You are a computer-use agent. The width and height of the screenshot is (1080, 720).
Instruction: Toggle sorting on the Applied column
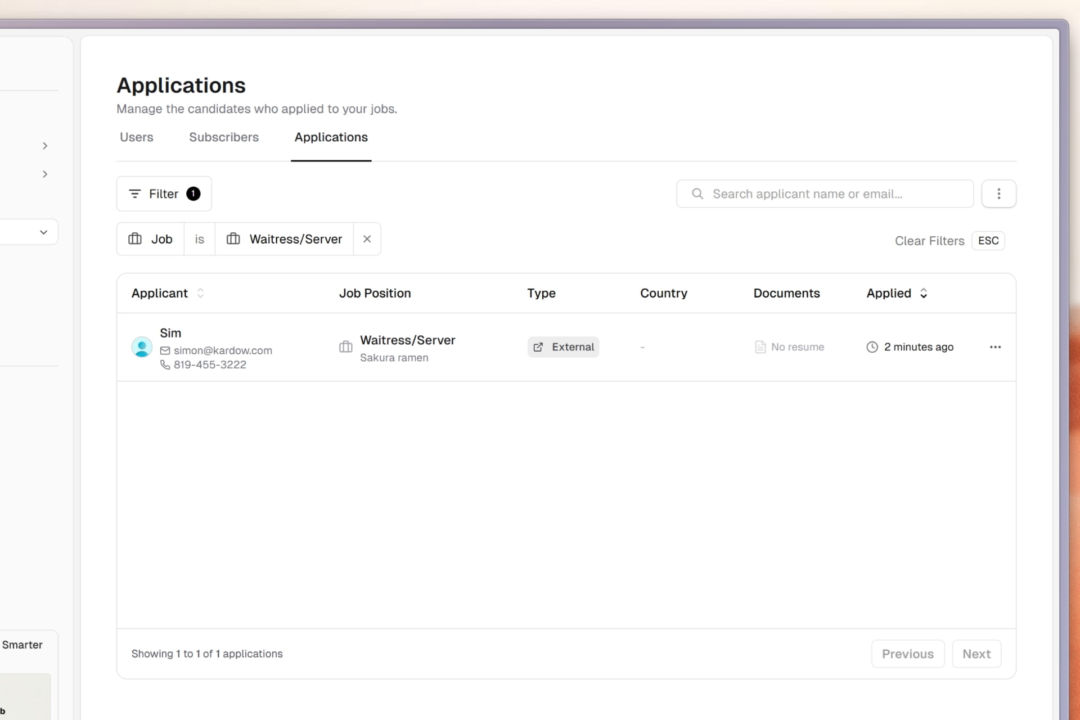click(924, 293)
